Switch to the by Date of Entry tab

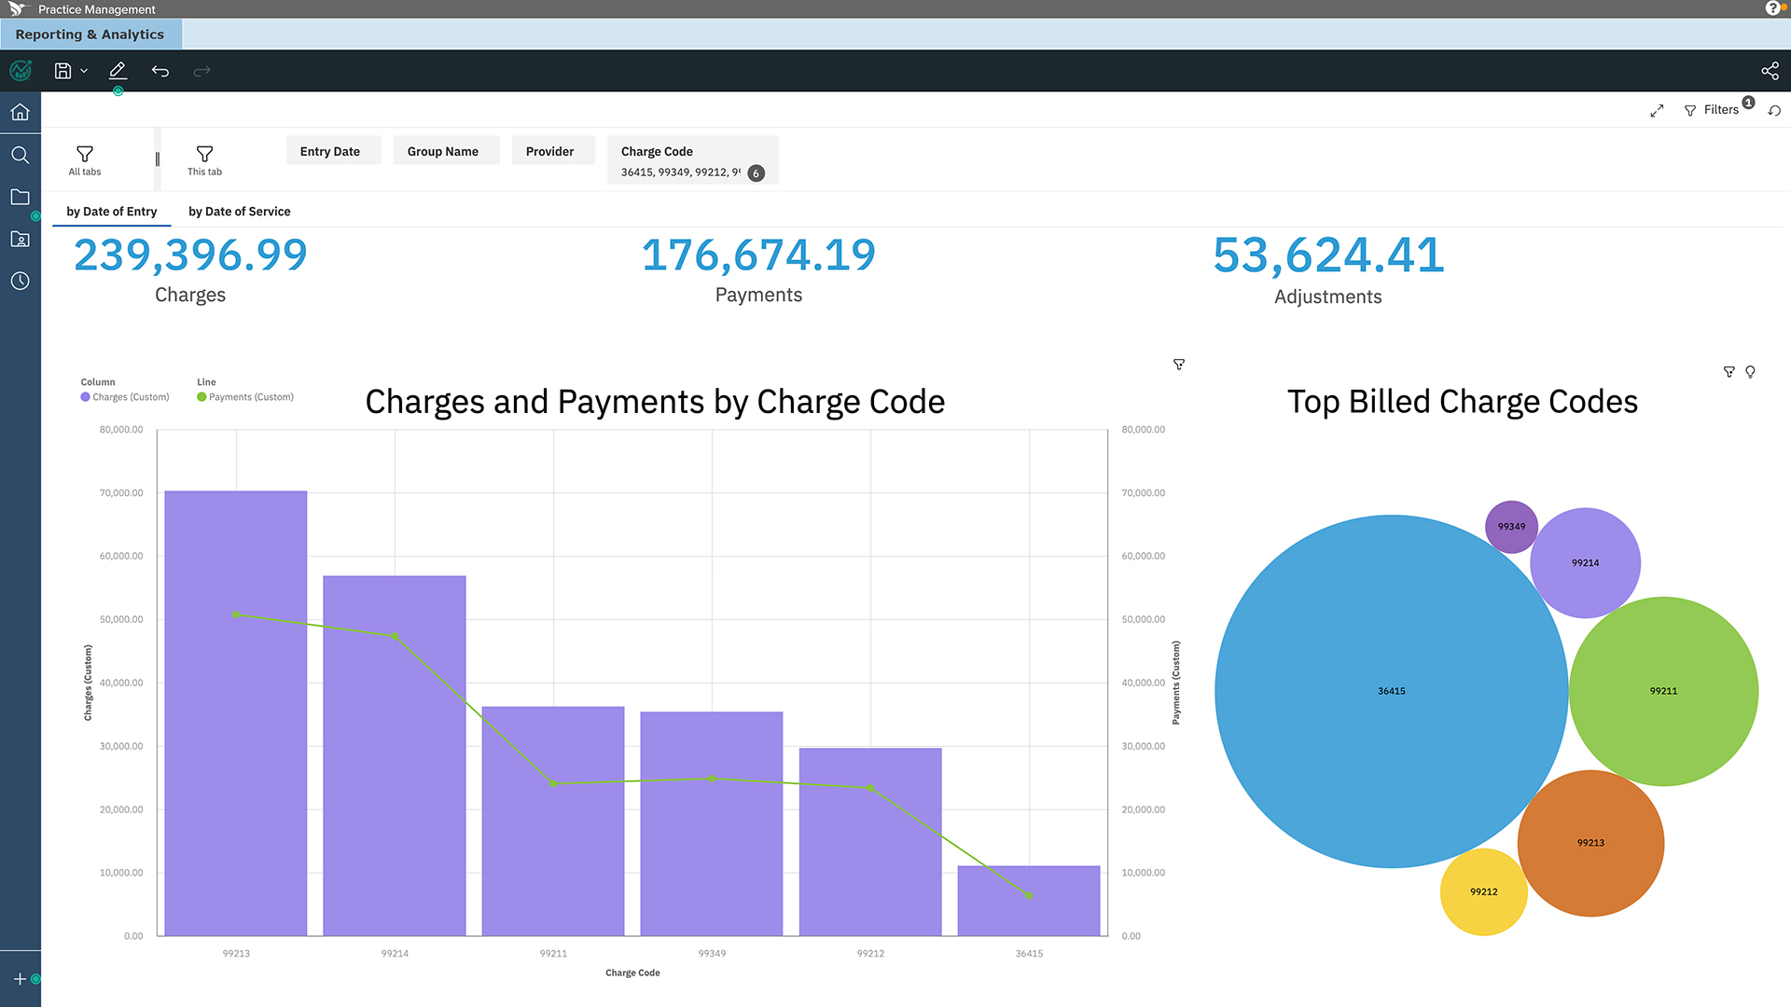tap(111, 210)
